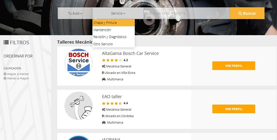Click the FILTROS list icon

6,42
